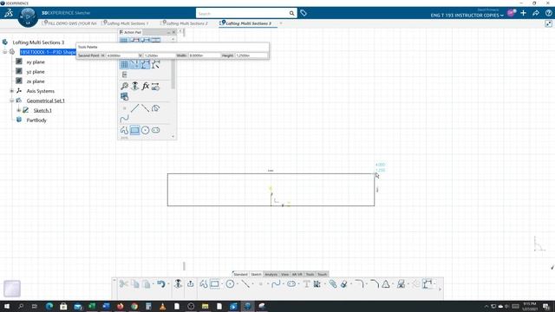Select the Spline tool in bottom toolbar
Image resolution: width=555 pixels, height=312 pixels.
coord(276,283)
